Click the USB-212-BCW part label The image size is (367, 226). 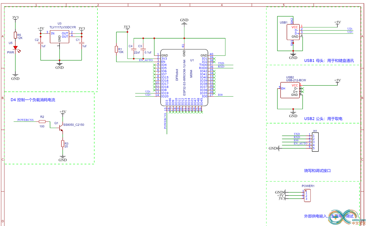[x=296, y=80]
